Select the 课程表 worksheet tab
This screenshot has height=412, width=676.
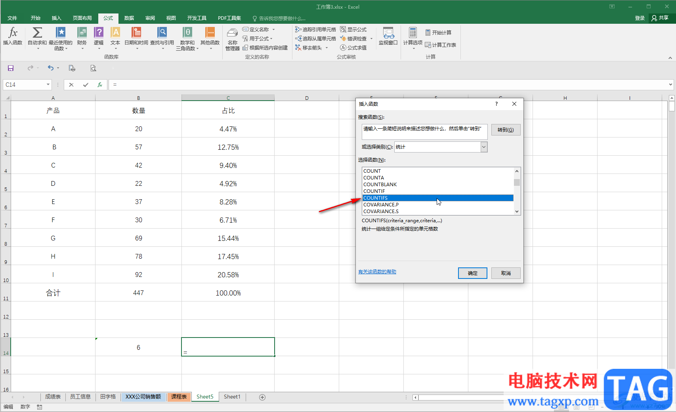pyautogui.click(x=179, y=397)
